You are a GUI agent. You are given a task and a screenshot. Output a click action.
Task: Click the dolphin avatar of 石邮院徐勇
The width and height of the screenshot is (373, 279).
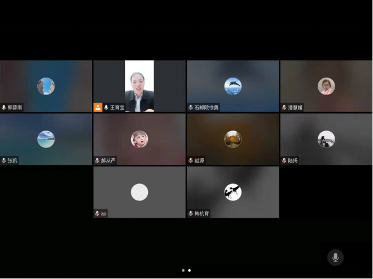click(x=233, y=86)
